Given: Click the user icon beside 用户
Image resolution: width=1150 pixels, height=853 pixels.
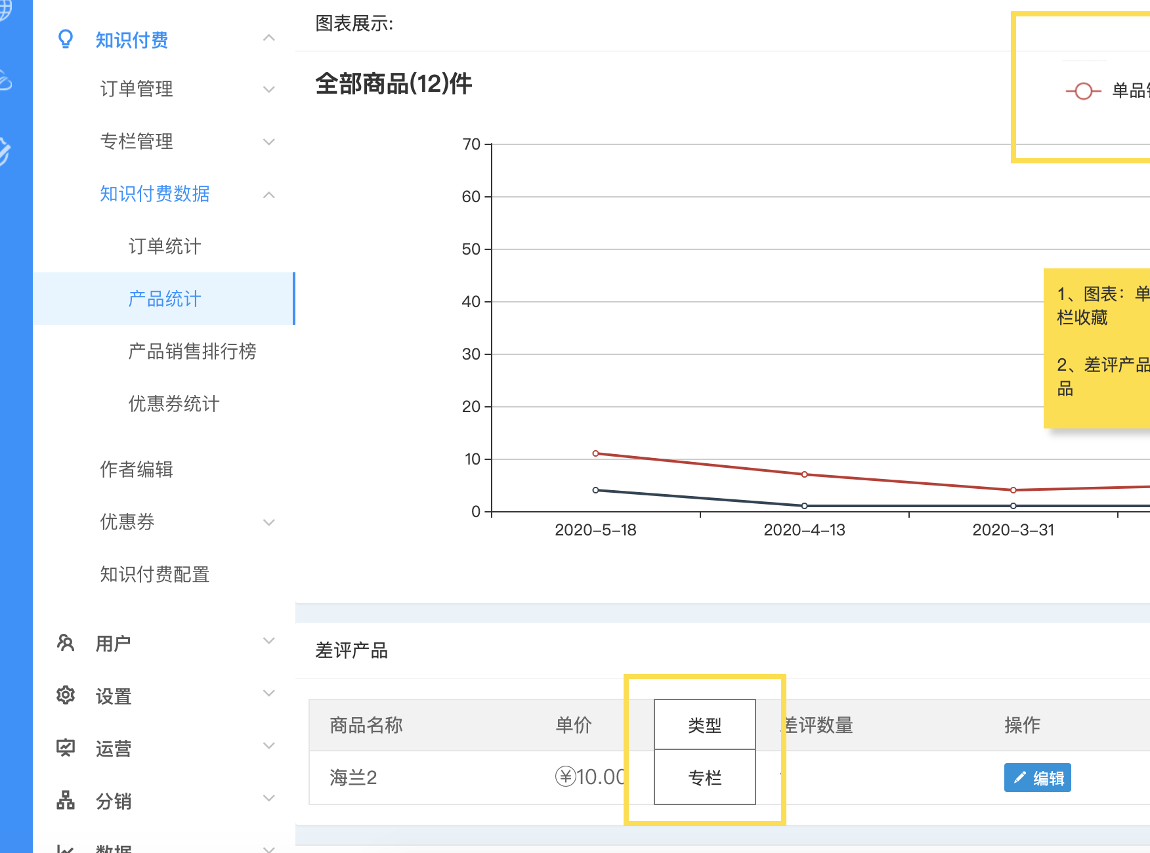Looking at the screenshot, I should [x=66, y=642].
